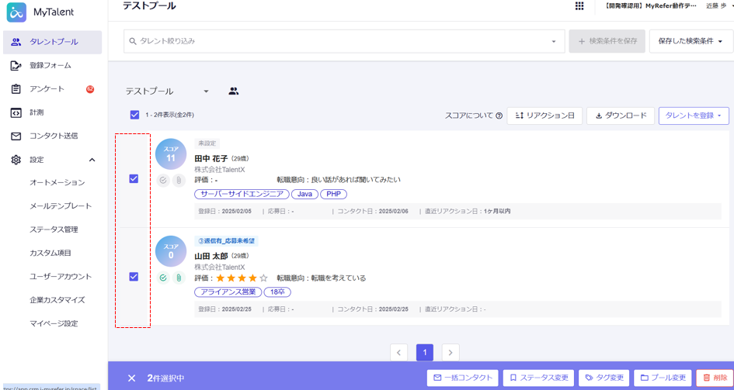Collapse the 設定 sidebar section

pos(92,160)
